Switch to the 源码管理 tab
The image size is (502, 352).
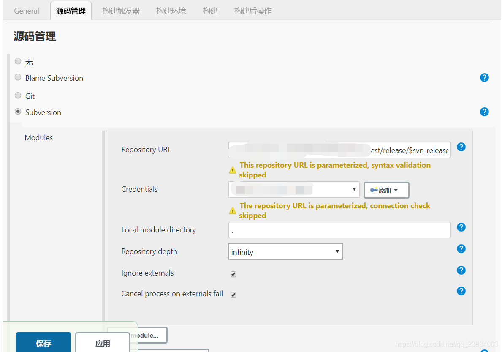point(71,11)
